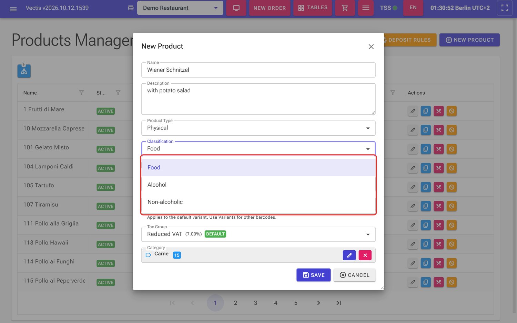This screenshot has width=517, height=323.
Task: Copy the 10 Mozzarella Caprese product
Action: click(426, 130)
